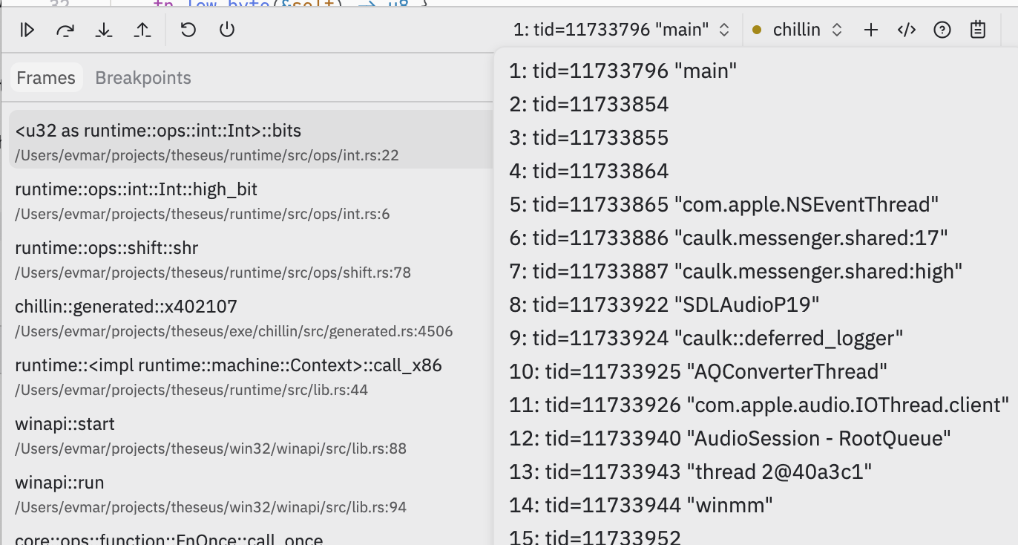Open the help question mark icon
Viewport: 1018px width, 545px height.
942,30
